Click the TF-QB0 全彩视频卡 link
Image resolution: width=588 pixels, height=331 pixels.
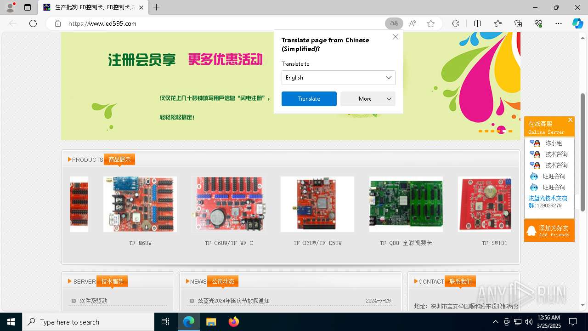pos(406,243)
